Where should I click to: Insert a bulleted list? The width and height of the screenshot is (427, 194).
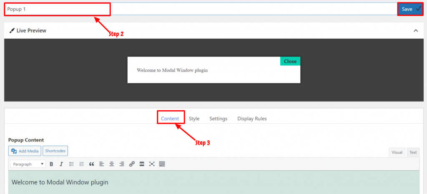point(72,164)
